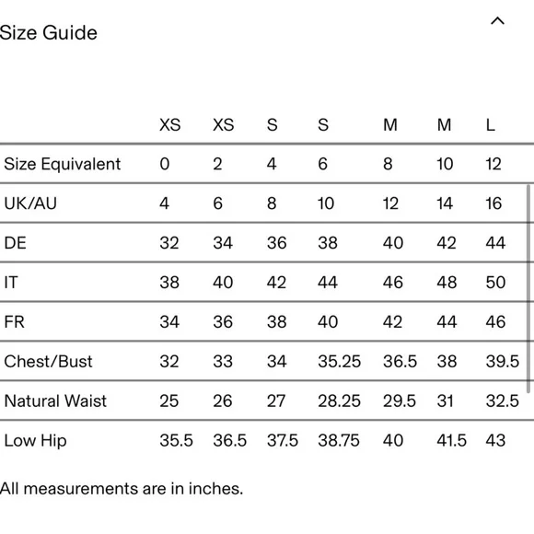Click the Low Hip row label
534x534 pixels.
pos(35,441)
